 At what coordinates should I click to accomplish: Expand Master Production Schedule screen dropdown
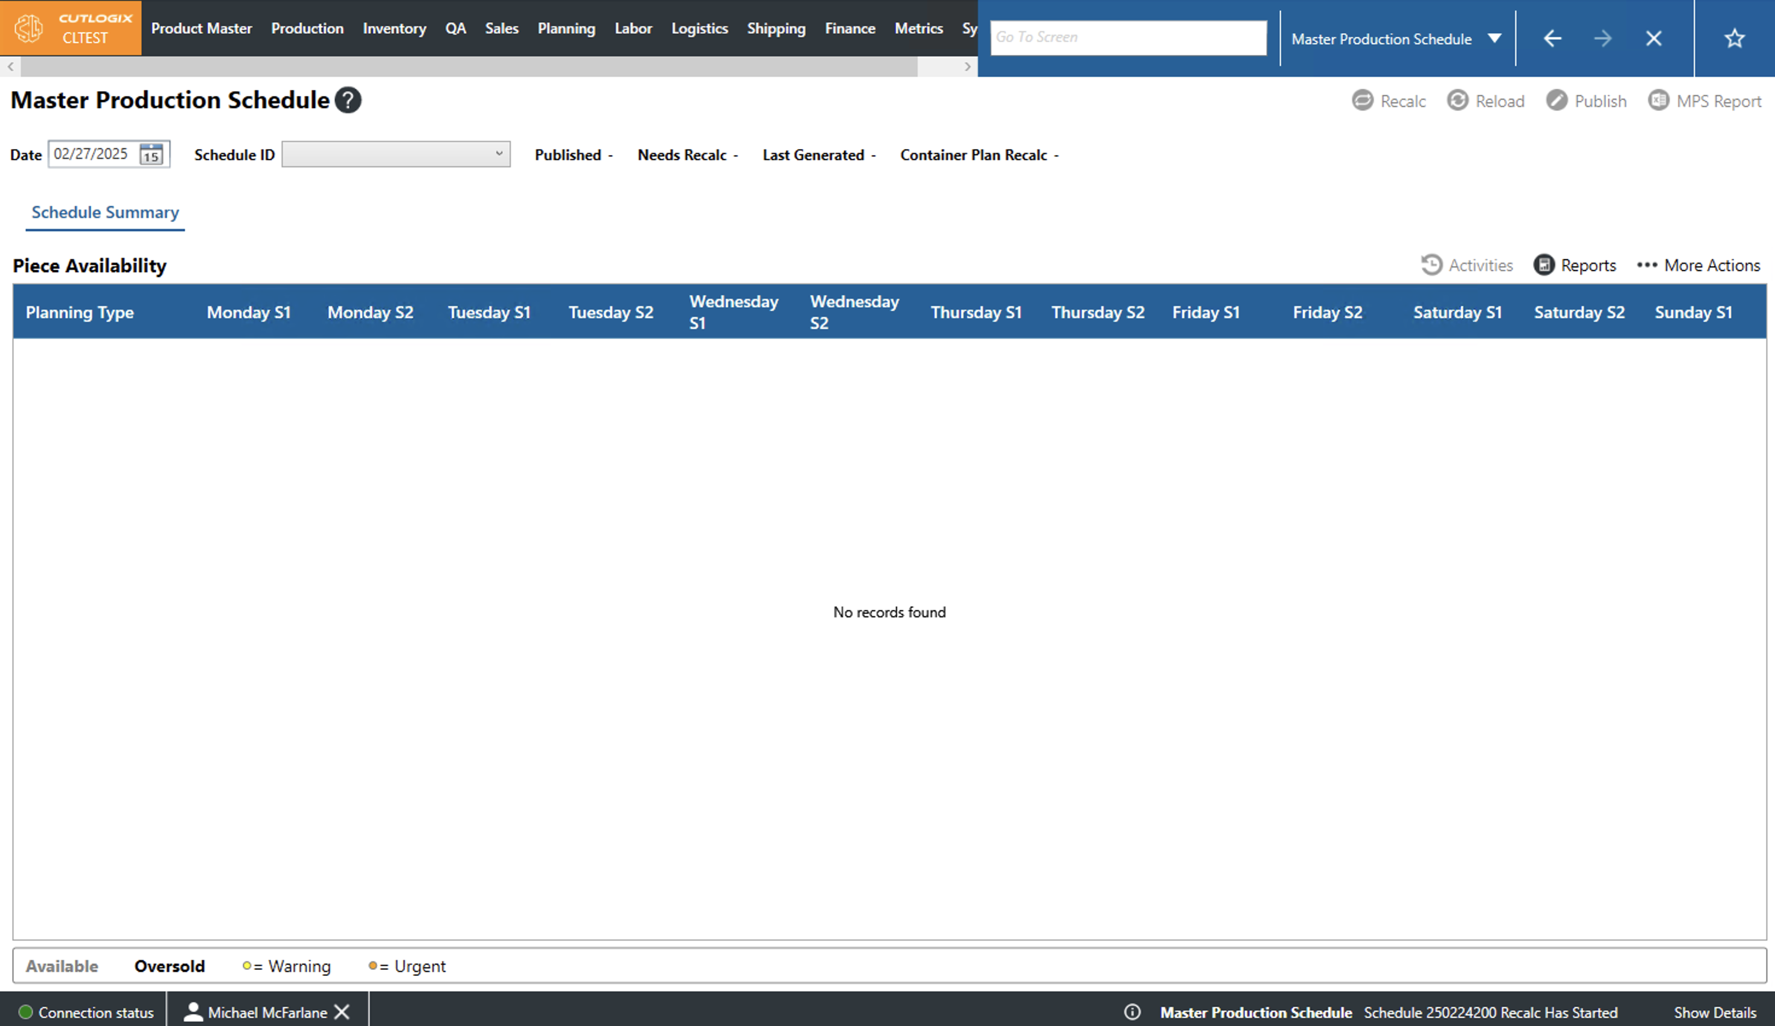1495,39
